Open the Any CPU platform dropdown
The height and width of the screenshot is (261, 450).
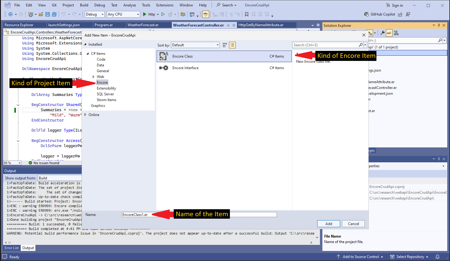[123, 14]
